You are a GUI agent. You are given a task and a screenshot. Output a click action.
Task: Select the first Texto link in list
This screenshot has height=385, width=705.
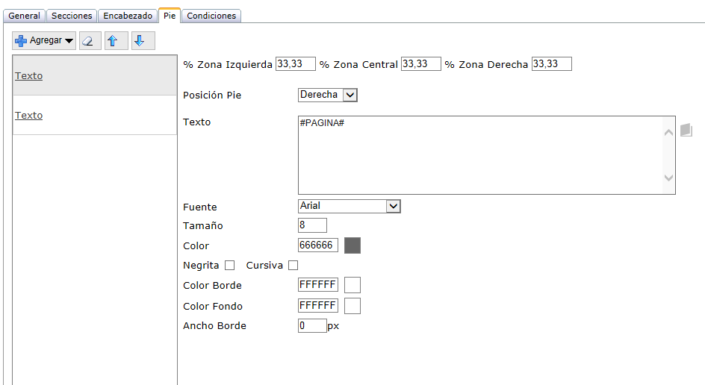[28, 76]
